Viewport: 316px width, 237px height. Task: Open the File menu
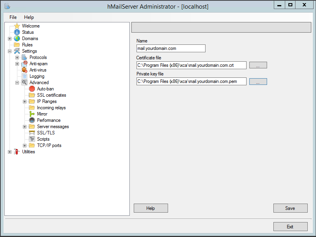click(13, 17)
